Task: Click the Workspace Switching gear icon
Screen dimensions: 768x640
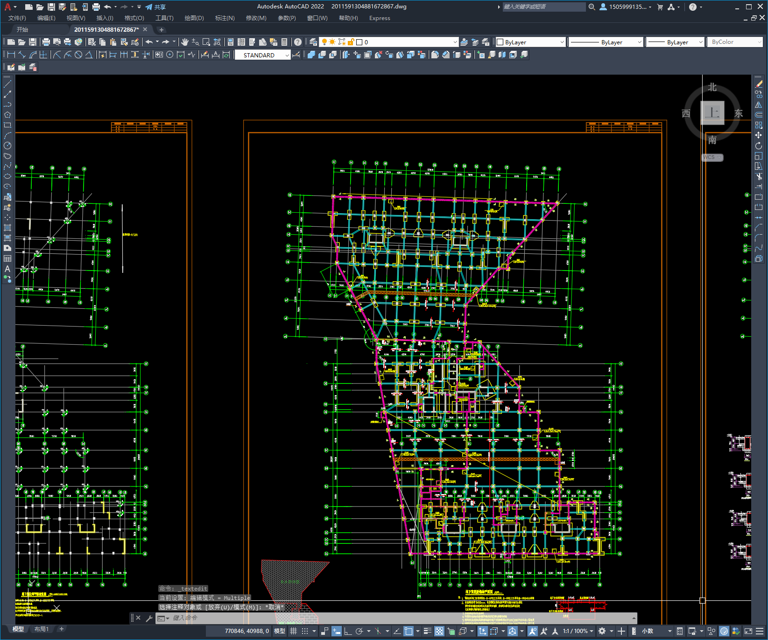Action: (x=602, y=631)
